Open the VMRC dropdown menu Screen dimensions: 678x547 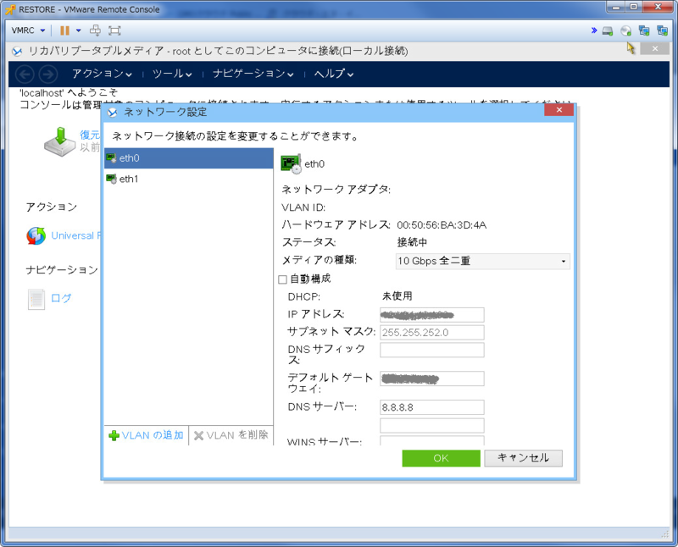click(29, 30)
